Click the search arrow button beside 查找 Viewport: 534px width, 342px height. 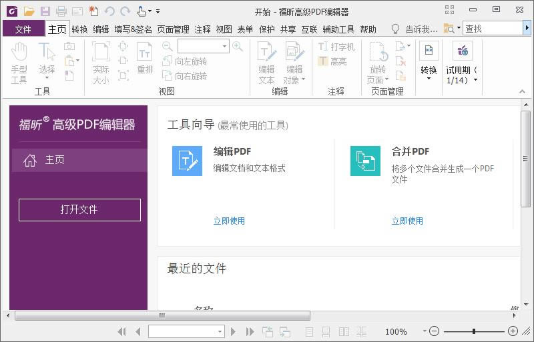point(527,28)
